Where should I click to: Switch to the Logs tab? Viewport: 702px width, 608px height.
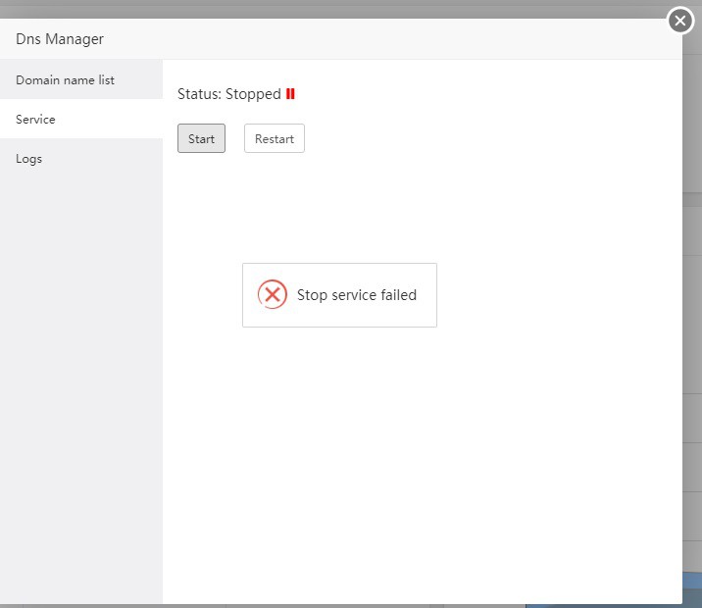coord(29,158)
